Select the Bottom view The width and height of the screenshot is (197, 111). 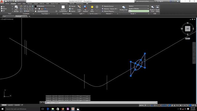4,9
